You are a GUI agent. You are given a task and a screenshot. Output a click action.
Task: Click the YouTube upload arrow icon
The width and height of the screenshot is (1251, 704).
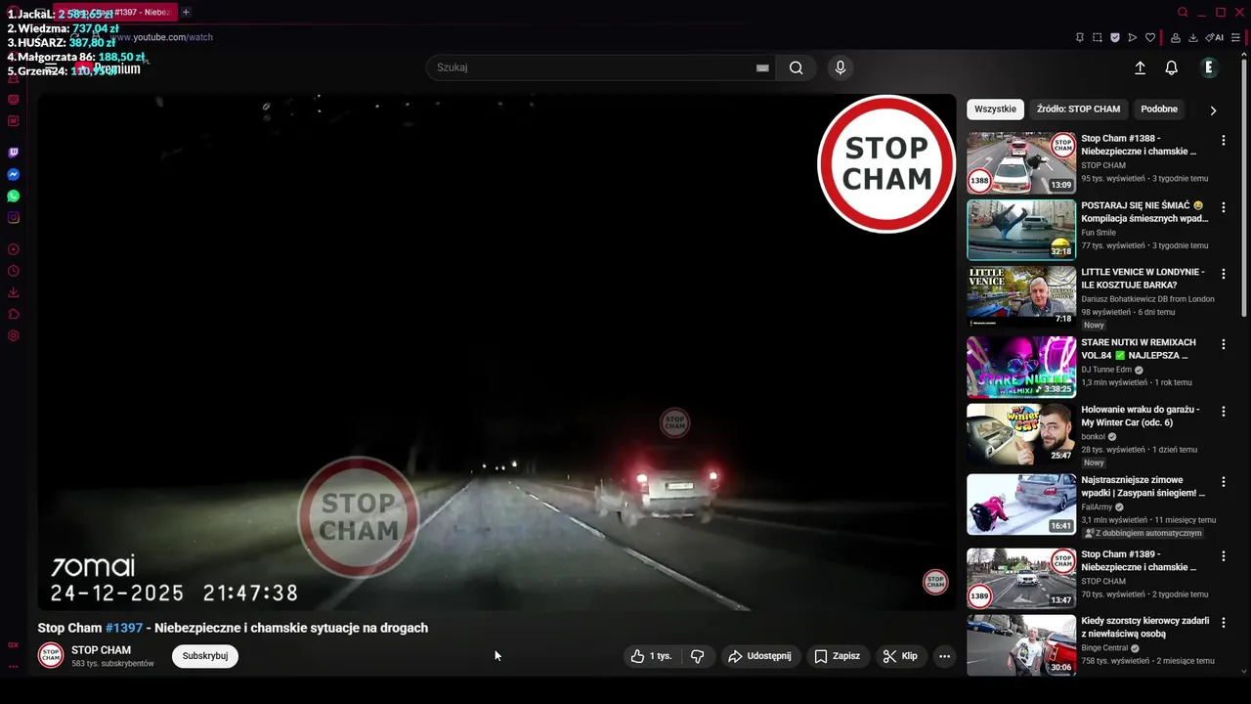coord(1140,67)
